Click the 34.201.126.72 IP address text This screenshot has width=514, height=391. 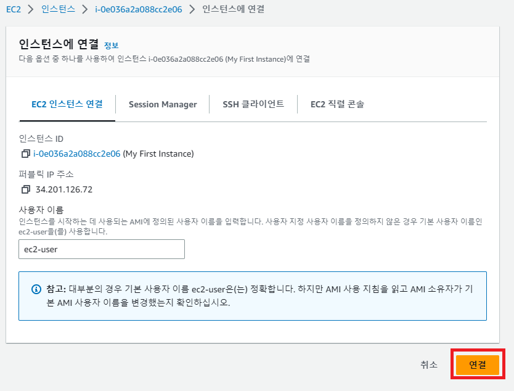(x=64, y=189)
